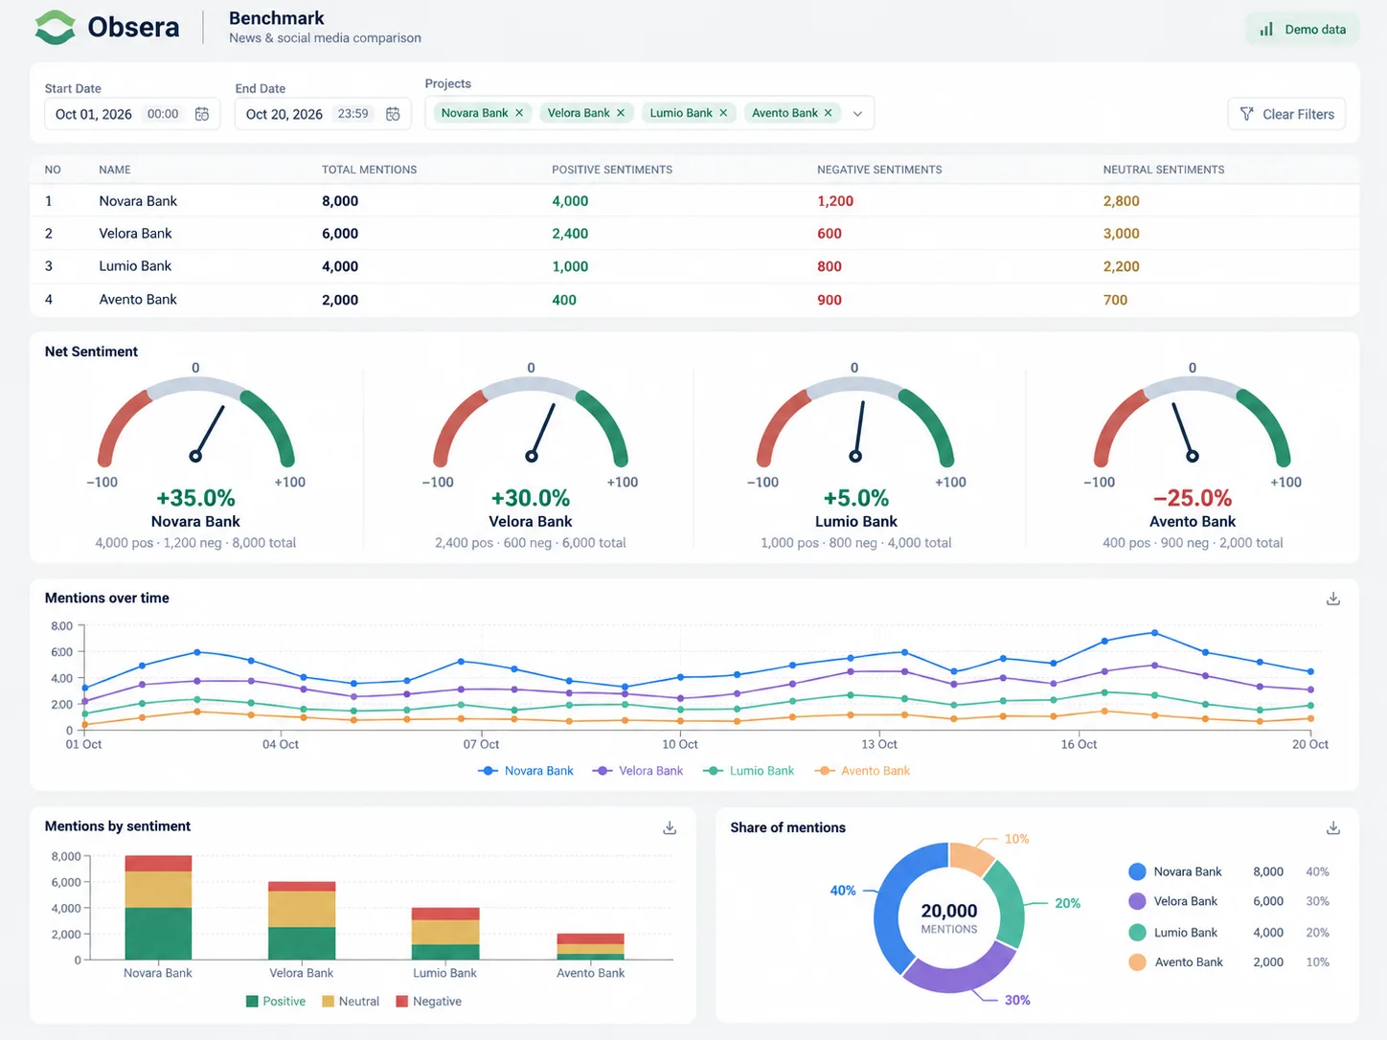This screenshot has width=1387, height=1040.
Task: Sort by the Positive Sentiments column header
Action: pyautogui.click(x=612, y=170)
